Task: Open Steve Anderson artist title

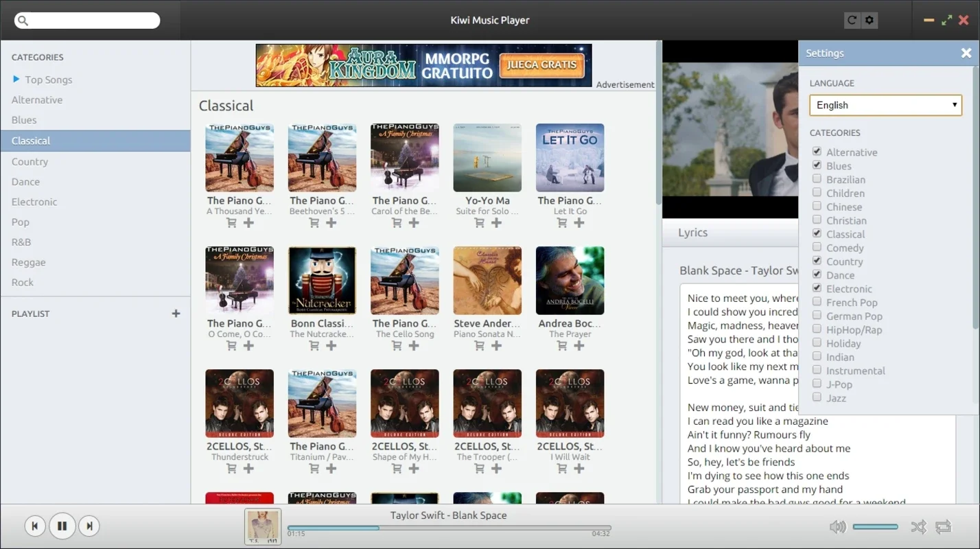Action: (487, 323)
